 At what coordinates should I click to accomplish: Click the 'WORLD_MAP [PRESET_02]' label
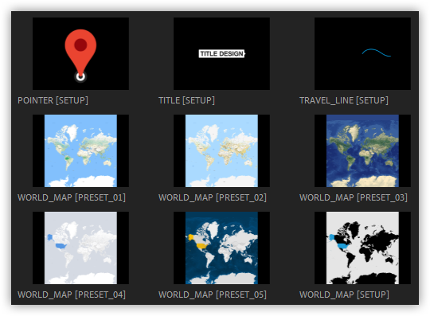(213, 197)
